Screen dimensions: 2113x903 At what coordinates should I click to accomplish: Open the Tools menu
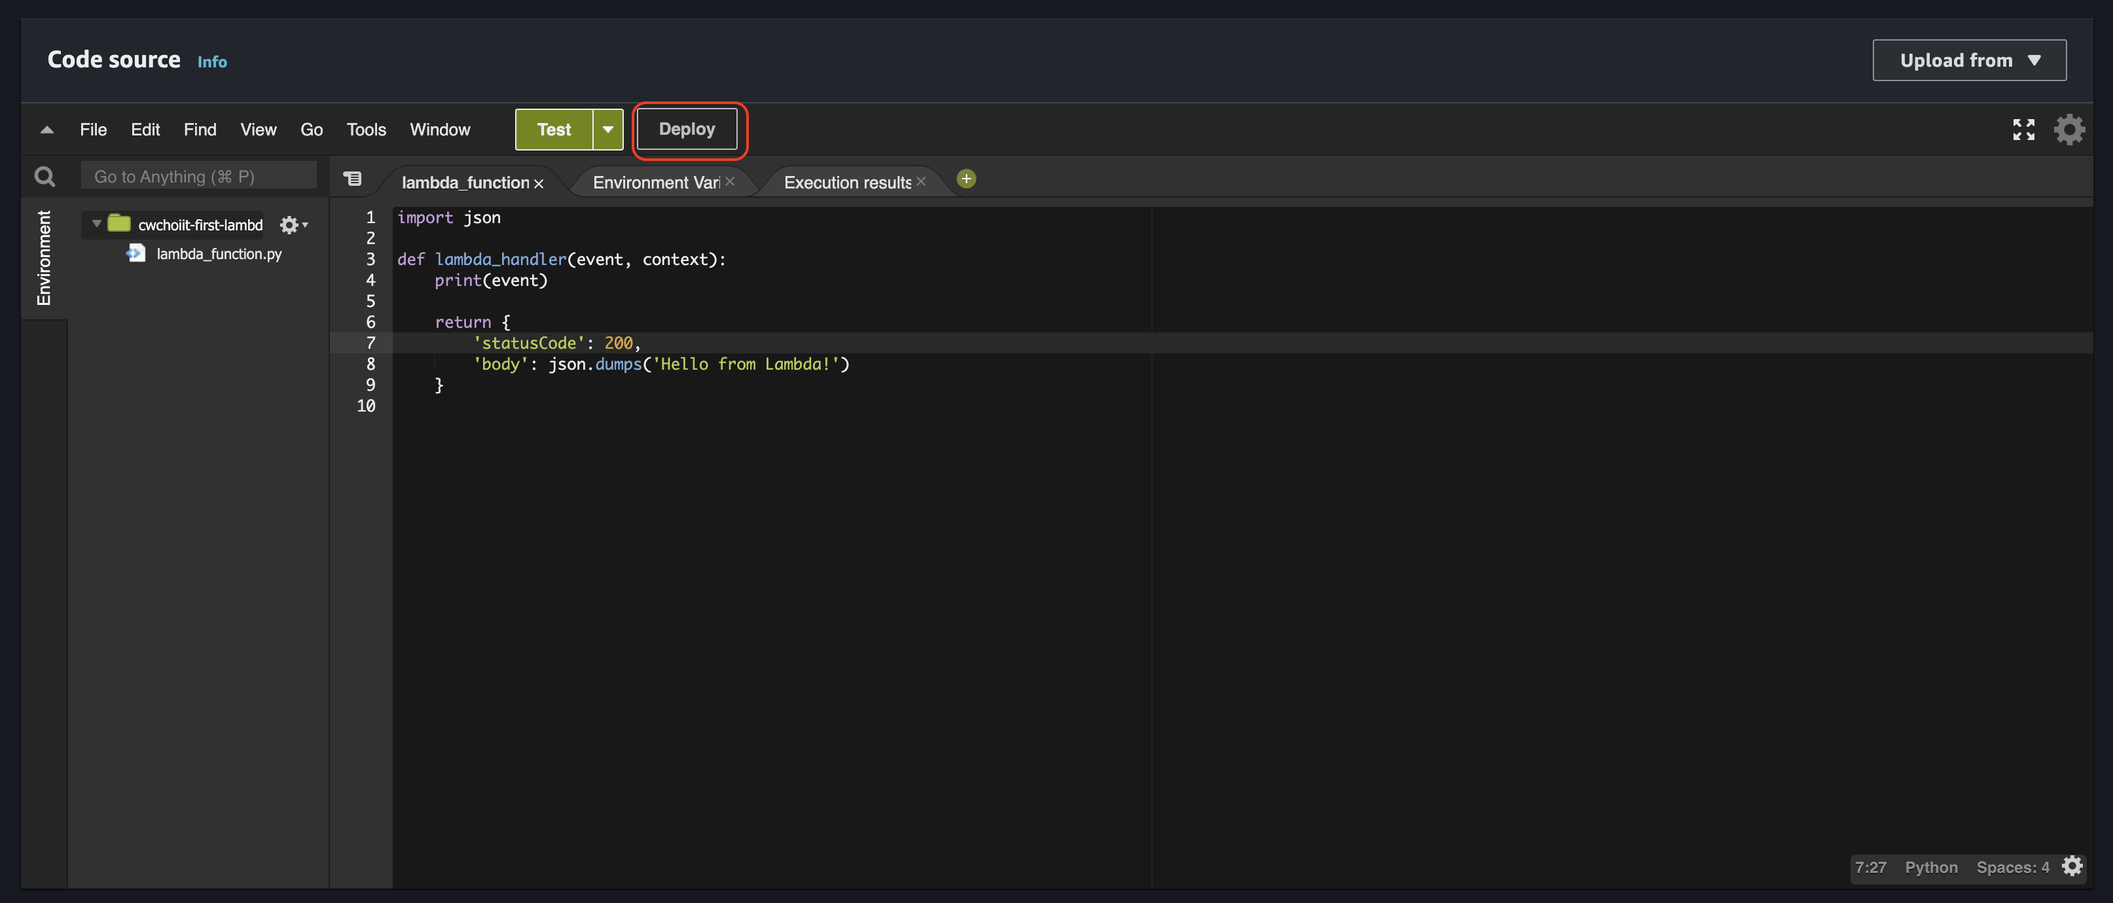[366, 130]
